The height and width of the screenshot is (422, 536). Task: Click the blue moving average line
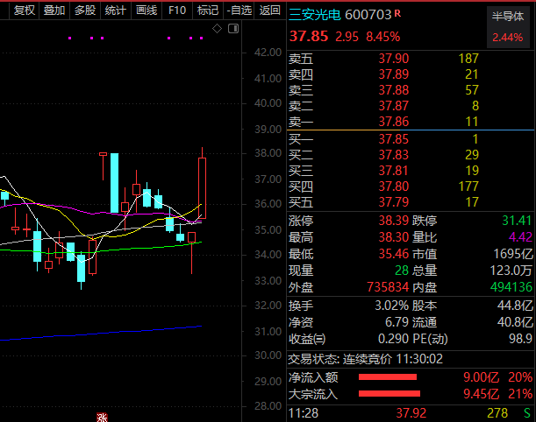click(x=103, y=333)
